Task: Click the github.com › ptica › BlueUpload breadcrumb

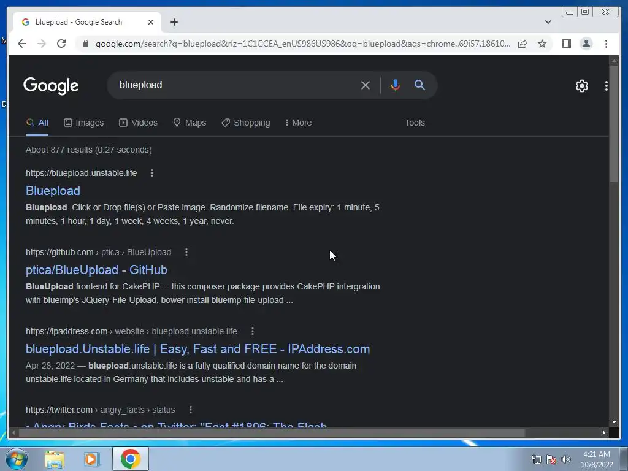Action: 98,252
